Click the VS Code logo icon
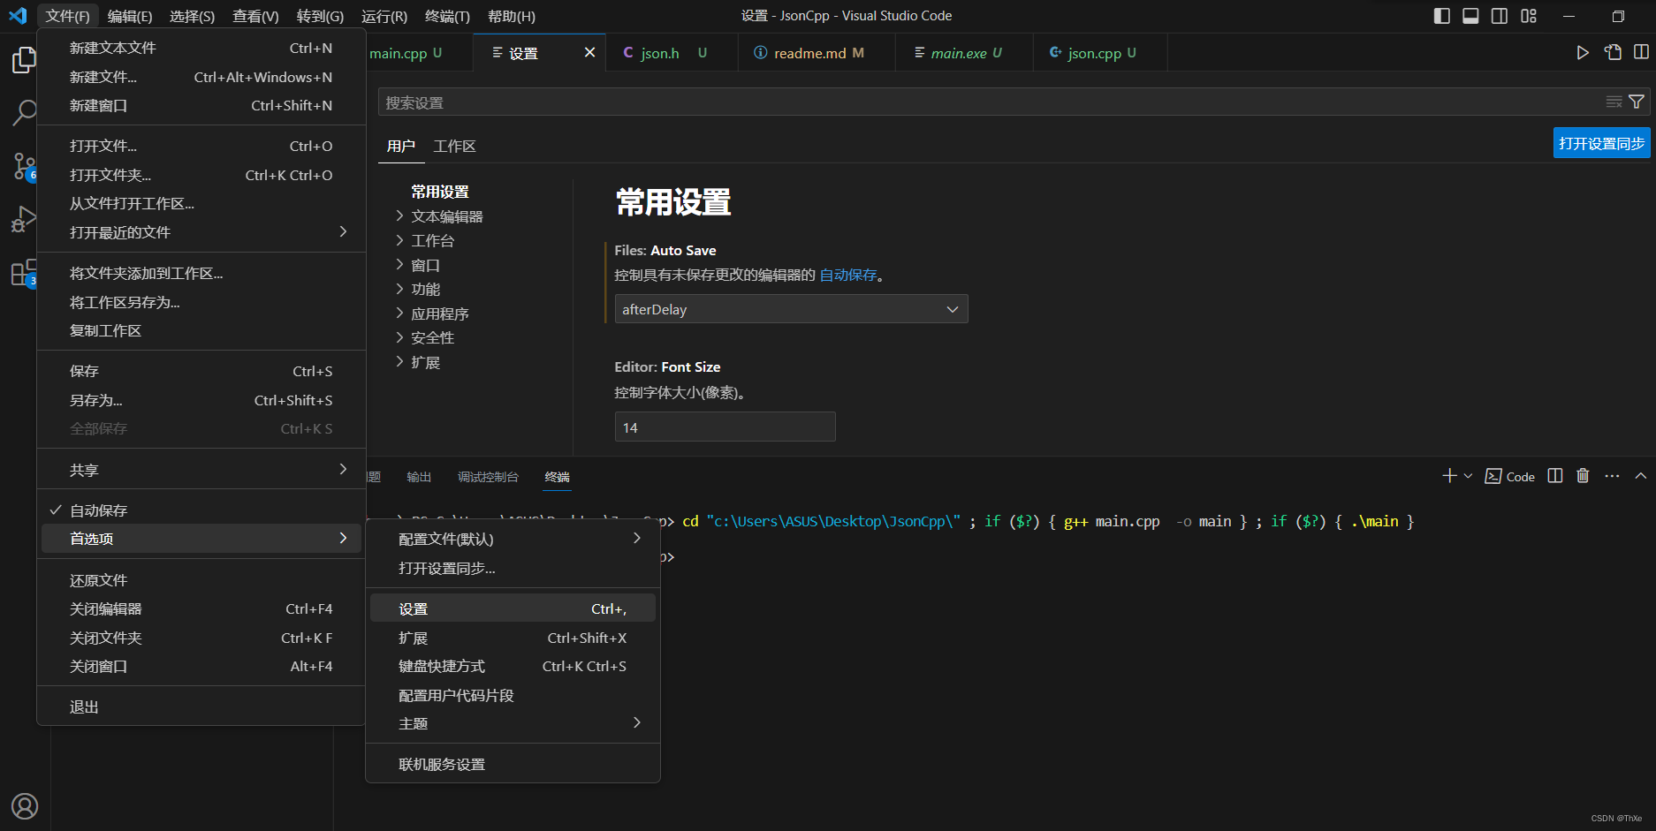The width and height of the screenshot is (1656, 831). click(x=18, y=16)
